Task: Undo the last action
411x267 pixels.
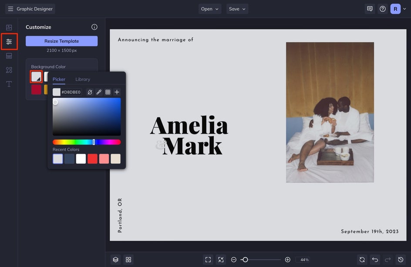Action: tap(375, 260)
